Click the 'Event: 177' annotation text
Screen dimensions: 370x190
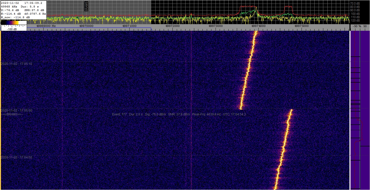[x=119, y=114]
